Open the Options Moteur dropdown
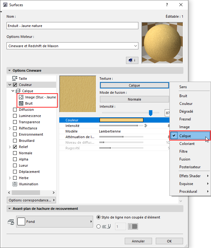The image size is (211, 248). tap(72, 46)
